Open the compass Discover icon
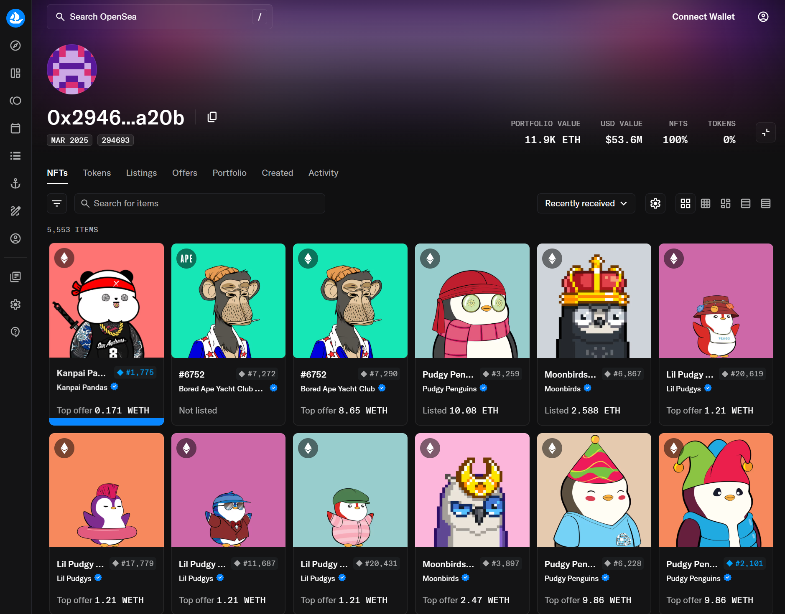This screenshot has height=614, width=785. point(15,46)
